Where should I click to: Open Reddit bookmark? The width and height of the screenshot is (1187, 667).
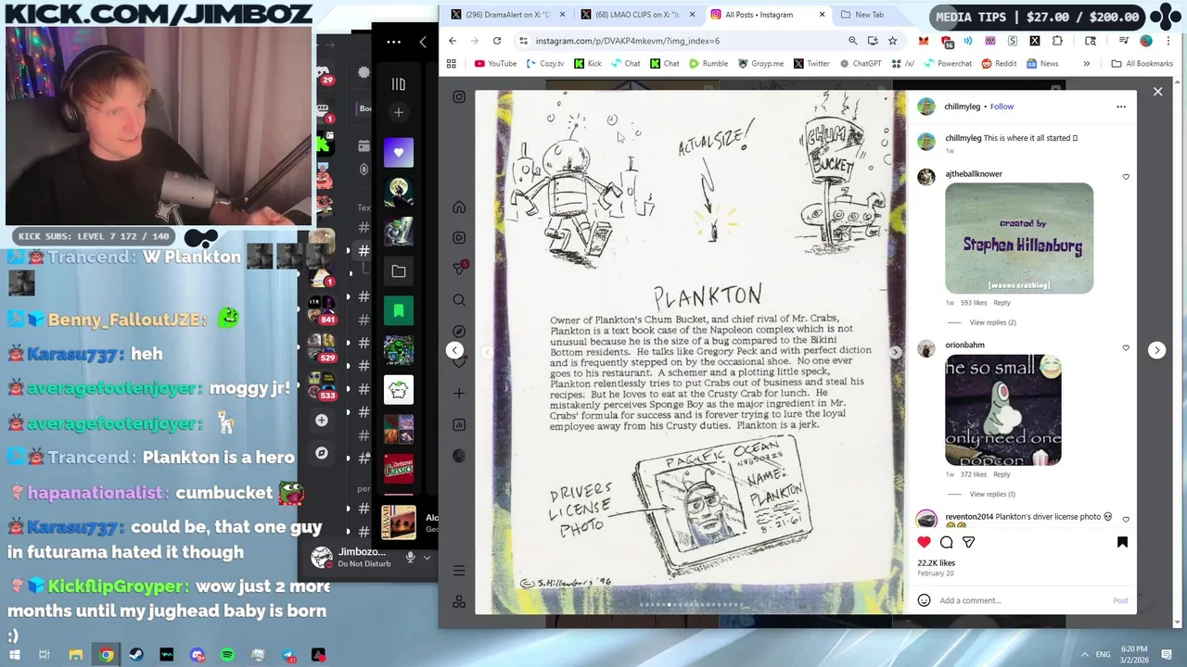999,64
